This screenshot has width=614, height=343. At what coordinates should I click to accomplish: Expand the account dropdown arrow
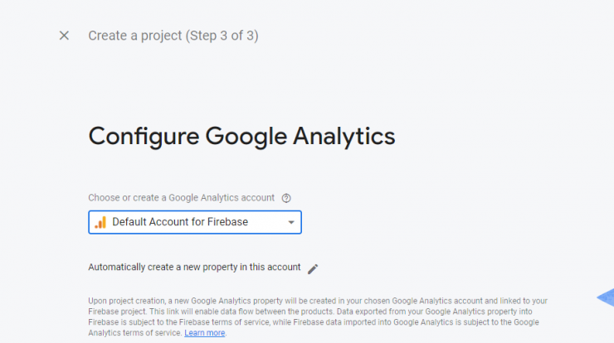pyautogui.click(x=291, y=222)
